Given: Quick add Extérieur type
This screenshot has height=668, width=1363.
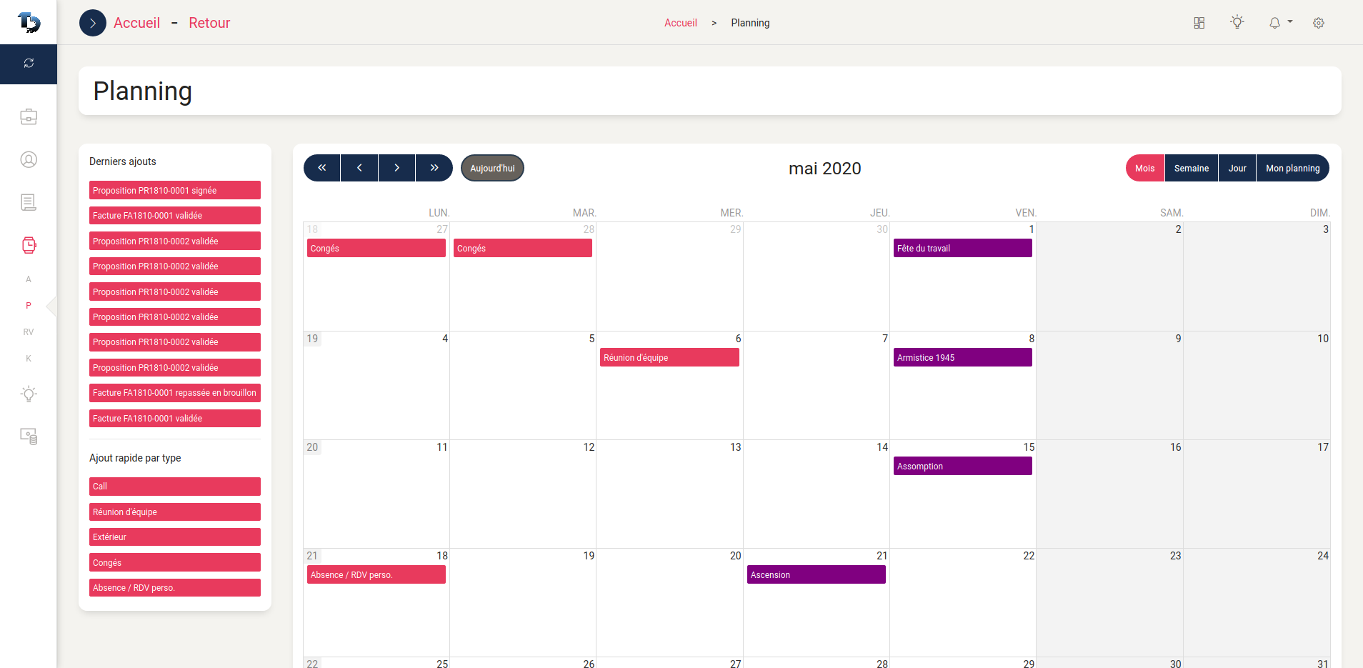Looking at the screenshot, I should [x=175, y=537].
